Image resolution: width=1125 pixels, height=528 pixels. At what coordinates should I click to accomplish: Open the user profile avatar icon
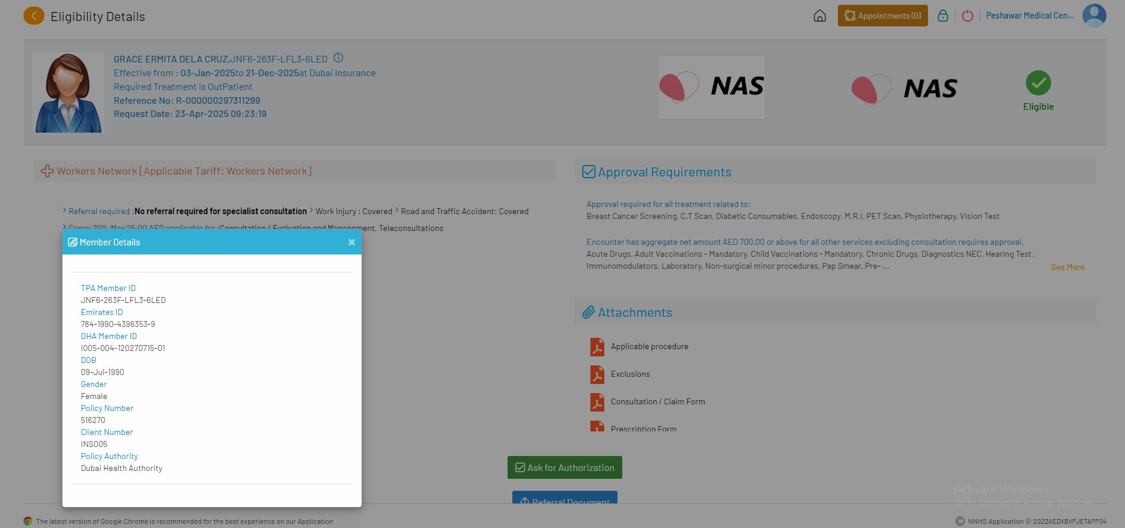pyautogui.click(x=1094, y=16)
